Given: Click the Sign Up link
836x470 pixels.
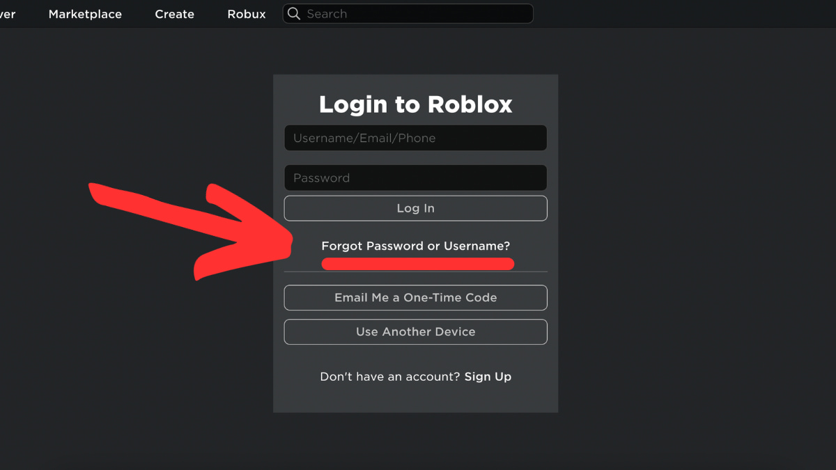Looking at the screenshot, I should tap(488, 376).
